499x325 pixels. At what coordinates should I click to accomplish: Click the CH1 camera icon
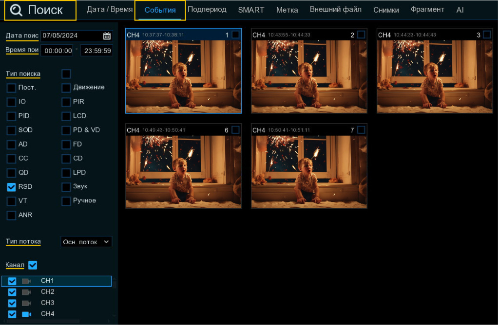26,281
